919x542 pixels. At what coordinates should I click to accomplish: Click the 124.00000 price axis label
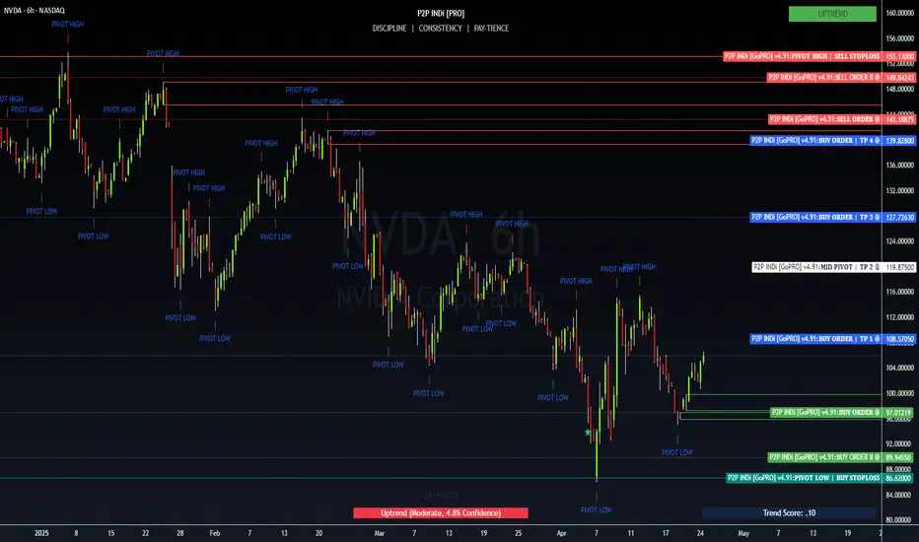[899, 240]
